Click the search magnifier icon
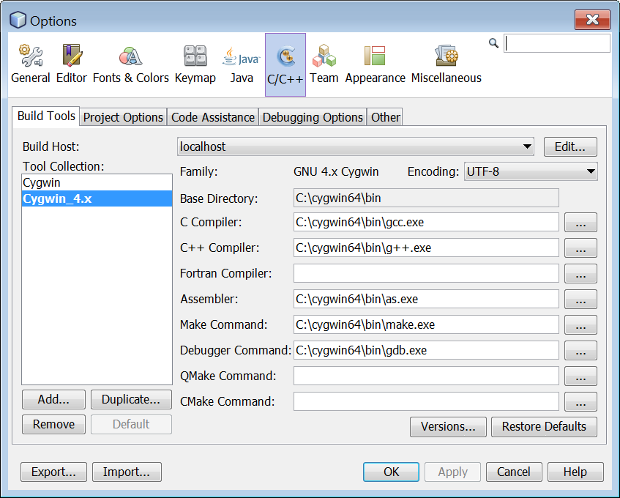This screenshot has width=620, height=498. point(493,42)
